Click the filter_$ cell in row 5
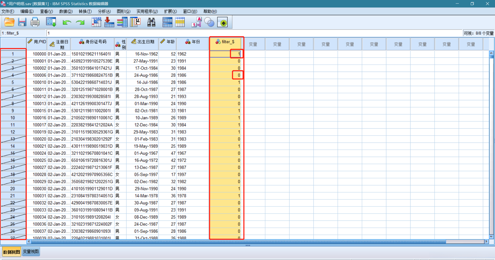The height and width of the screenshot is (260, 495). 225,82
